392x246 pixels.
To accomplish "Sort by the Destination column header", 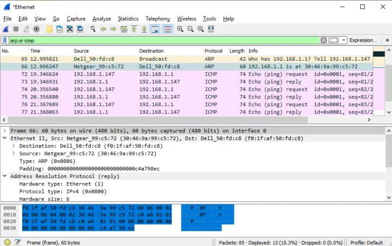I will point(170,51).
